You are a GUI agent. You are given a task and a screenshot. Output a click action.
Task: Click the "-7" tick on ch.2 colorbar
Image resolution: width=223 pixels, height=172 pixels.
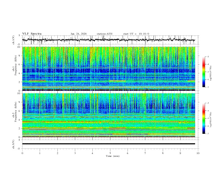(x=208, y=133)
